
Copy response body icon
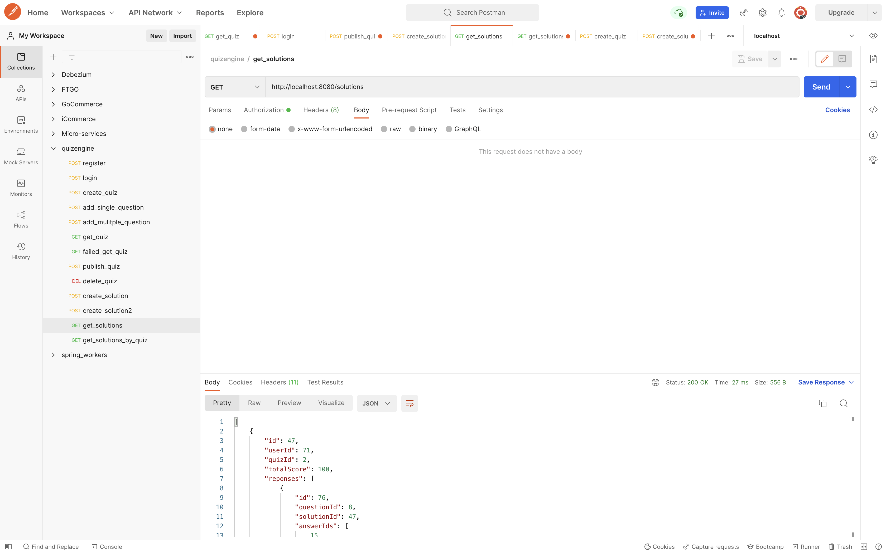(823, 403)
